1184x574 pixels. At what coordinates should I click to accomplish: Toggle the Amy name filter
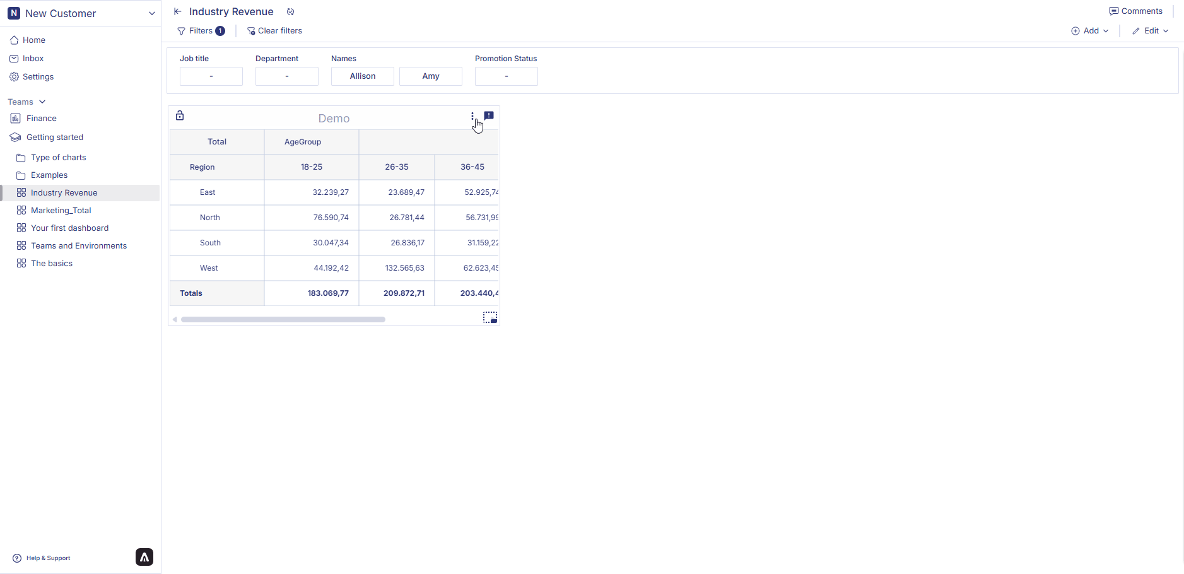click(x=431, y=76)
